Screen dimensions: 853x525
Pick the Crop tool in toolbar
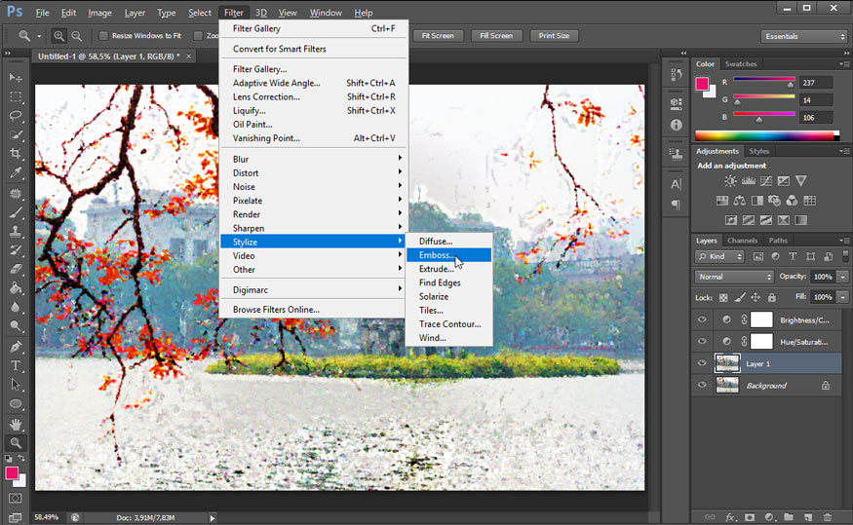(x=16, y=154)
